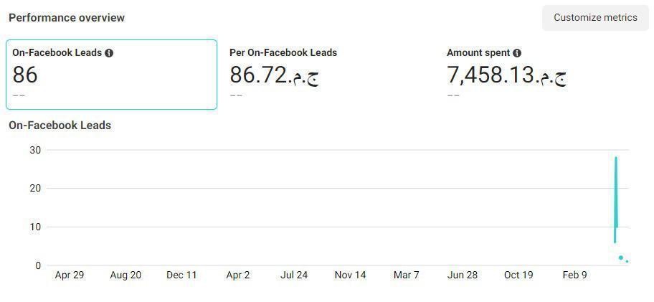Select the On-Facebook Leads metric card
The height and width of the screenshot is (302, 654).
111,75
